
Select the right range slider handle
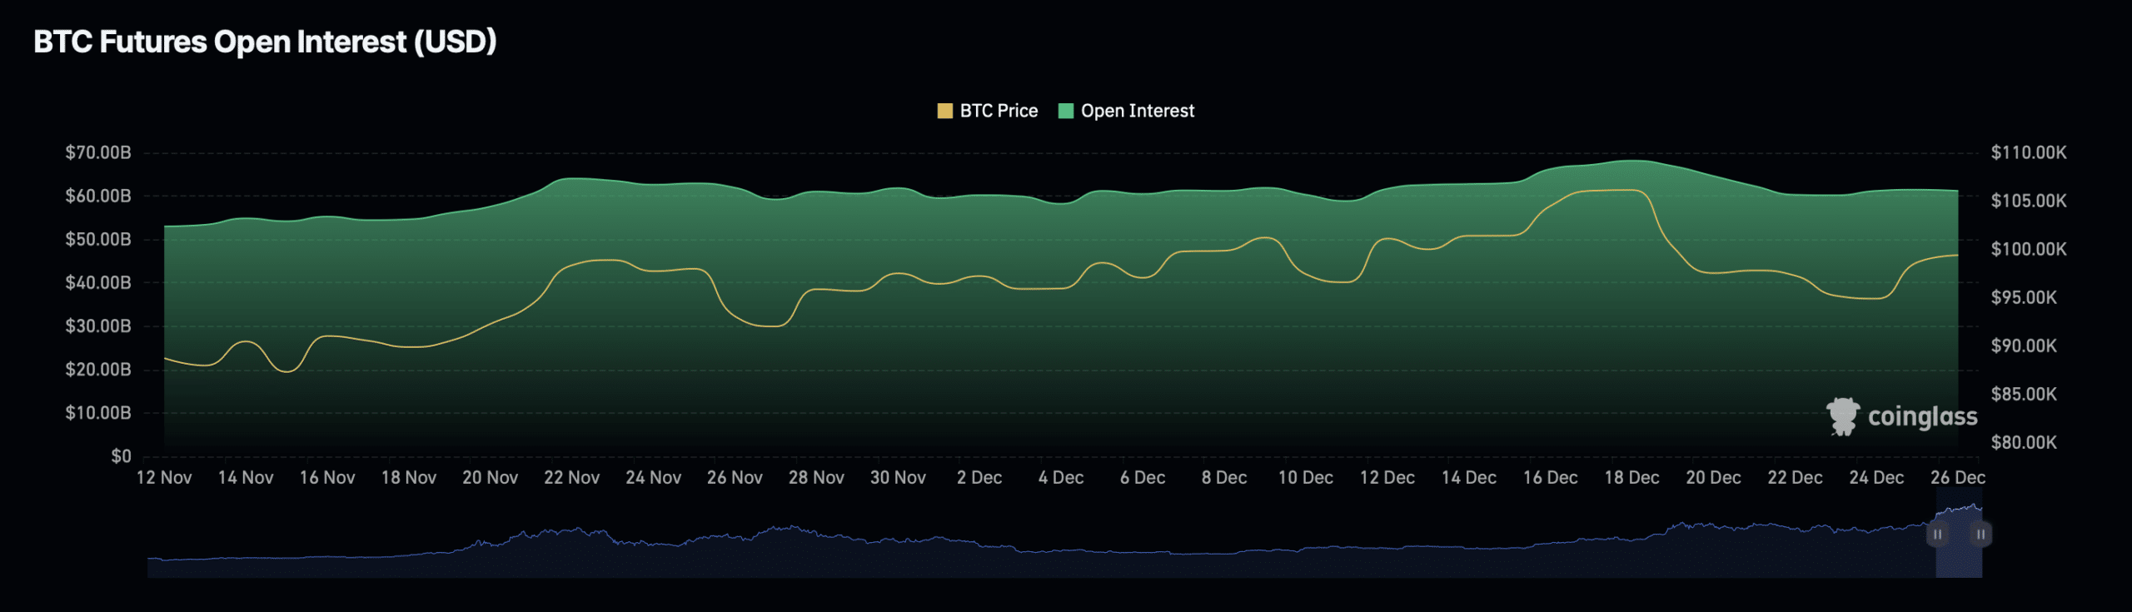pos(1980,535)
